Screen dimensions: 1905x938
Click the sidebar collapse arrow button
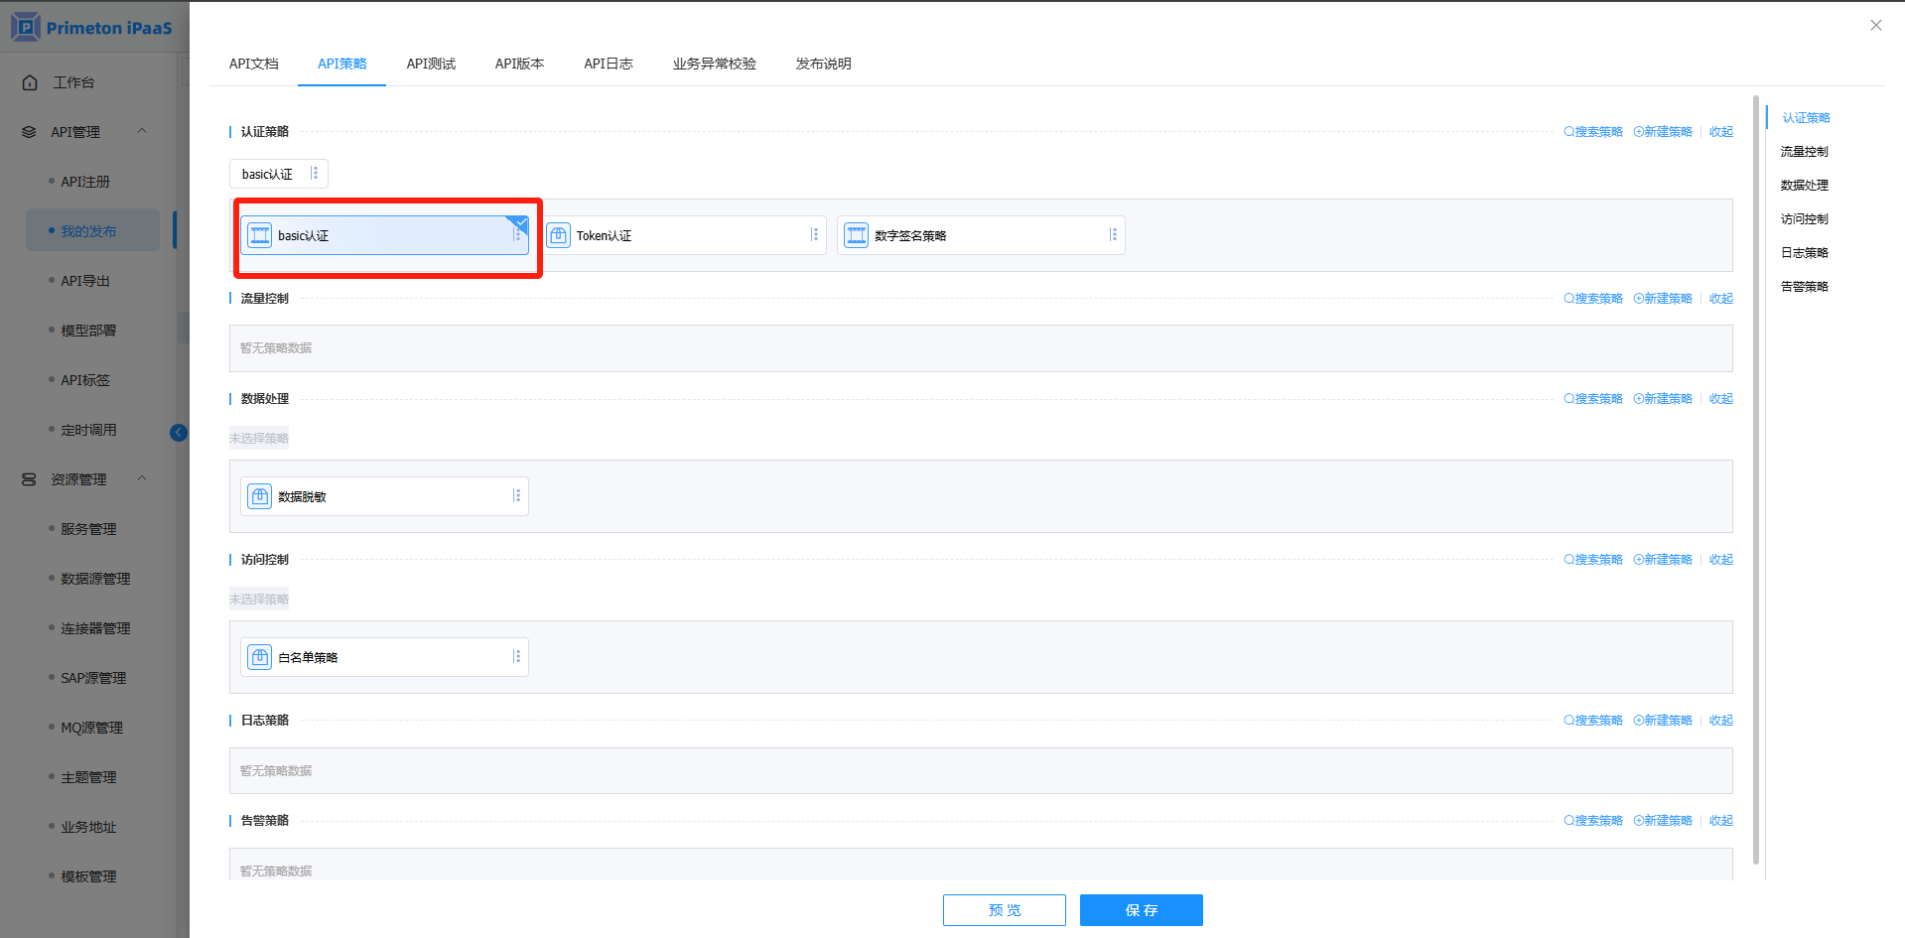coord(179,432)
